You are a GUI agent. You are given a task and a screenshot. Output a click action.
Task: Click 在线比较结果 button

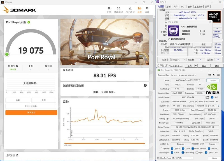click(x=31, y=106)
